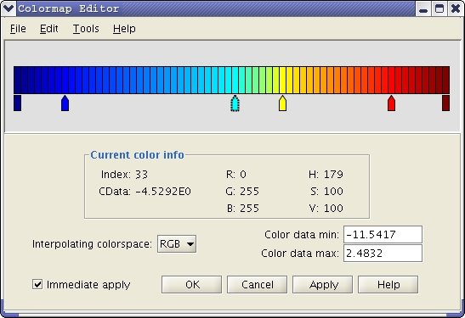This screenshot has width=465, height=318.
Task: Click the OK button
Action: [x=191, y=285]
